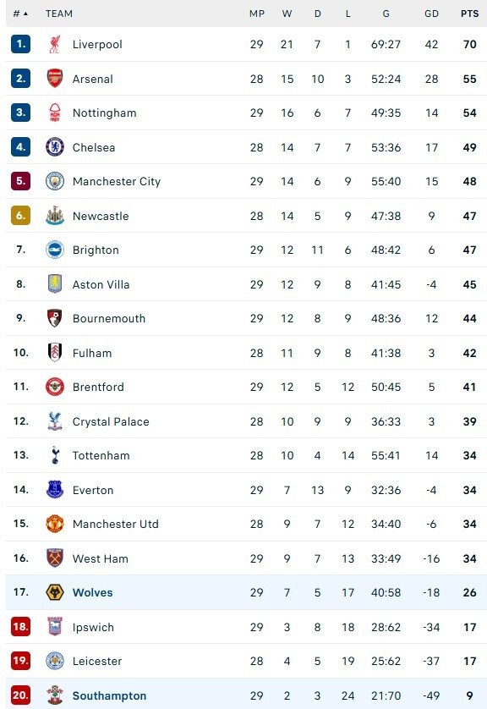Click the Liverpool club crest icon
This screenshot has height=709, width=487.
click(55, 44)
